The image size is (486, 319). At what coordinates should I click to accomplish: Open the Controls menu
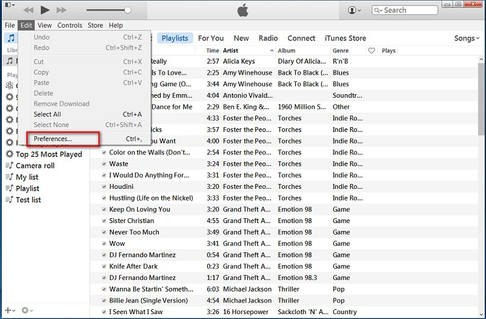(x=70, y=25)
